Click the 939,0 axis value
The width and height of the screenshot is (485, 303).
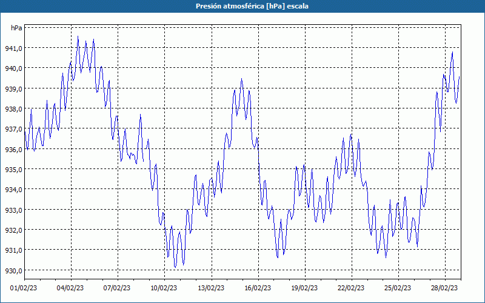[13, 89]
